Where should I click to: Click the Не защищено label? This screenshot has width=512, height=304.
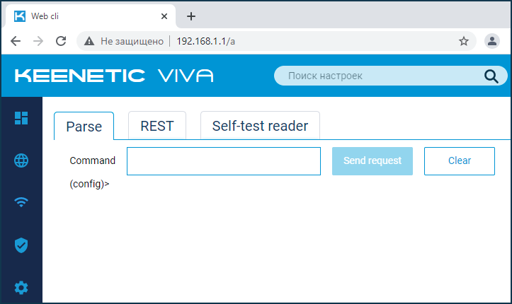[x=132, y=42]
